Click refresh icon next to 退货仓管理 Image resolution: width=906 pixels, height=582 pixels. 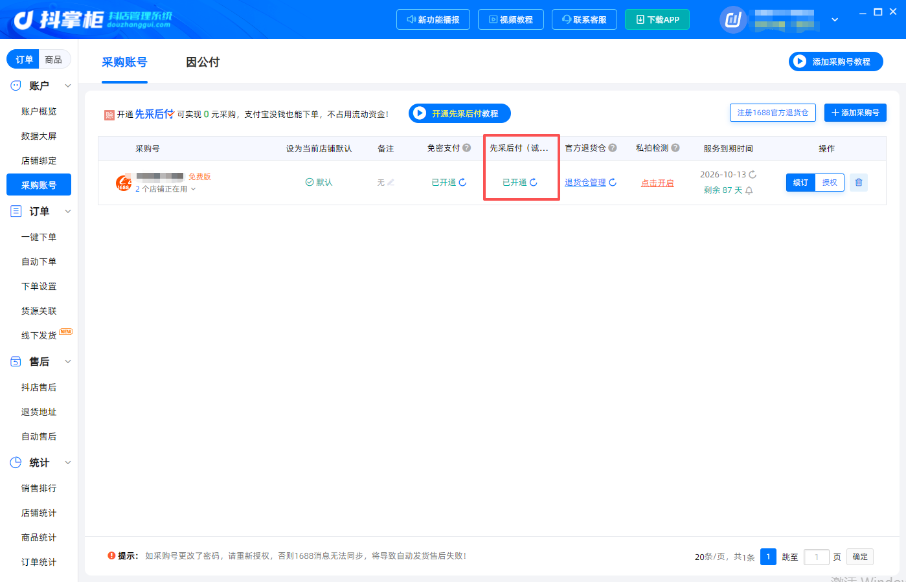tap(613, 183)
